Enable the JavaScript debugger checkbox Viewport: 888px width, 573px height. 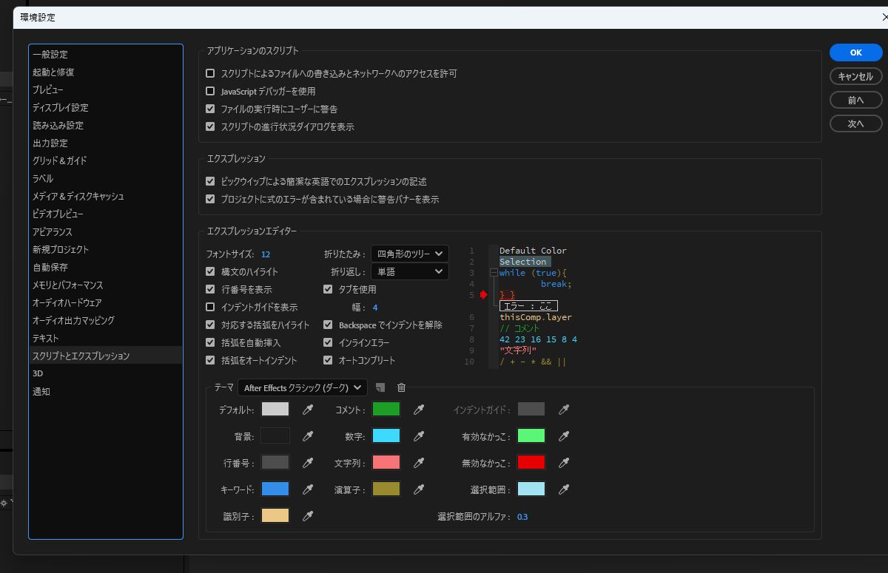(x=211, y=92)
